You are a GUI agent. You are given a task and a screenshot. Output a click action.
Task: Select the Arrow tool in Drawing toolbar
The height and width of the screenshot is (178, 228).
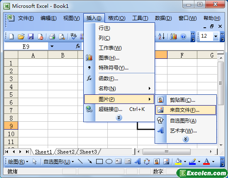tap(90, 161)
